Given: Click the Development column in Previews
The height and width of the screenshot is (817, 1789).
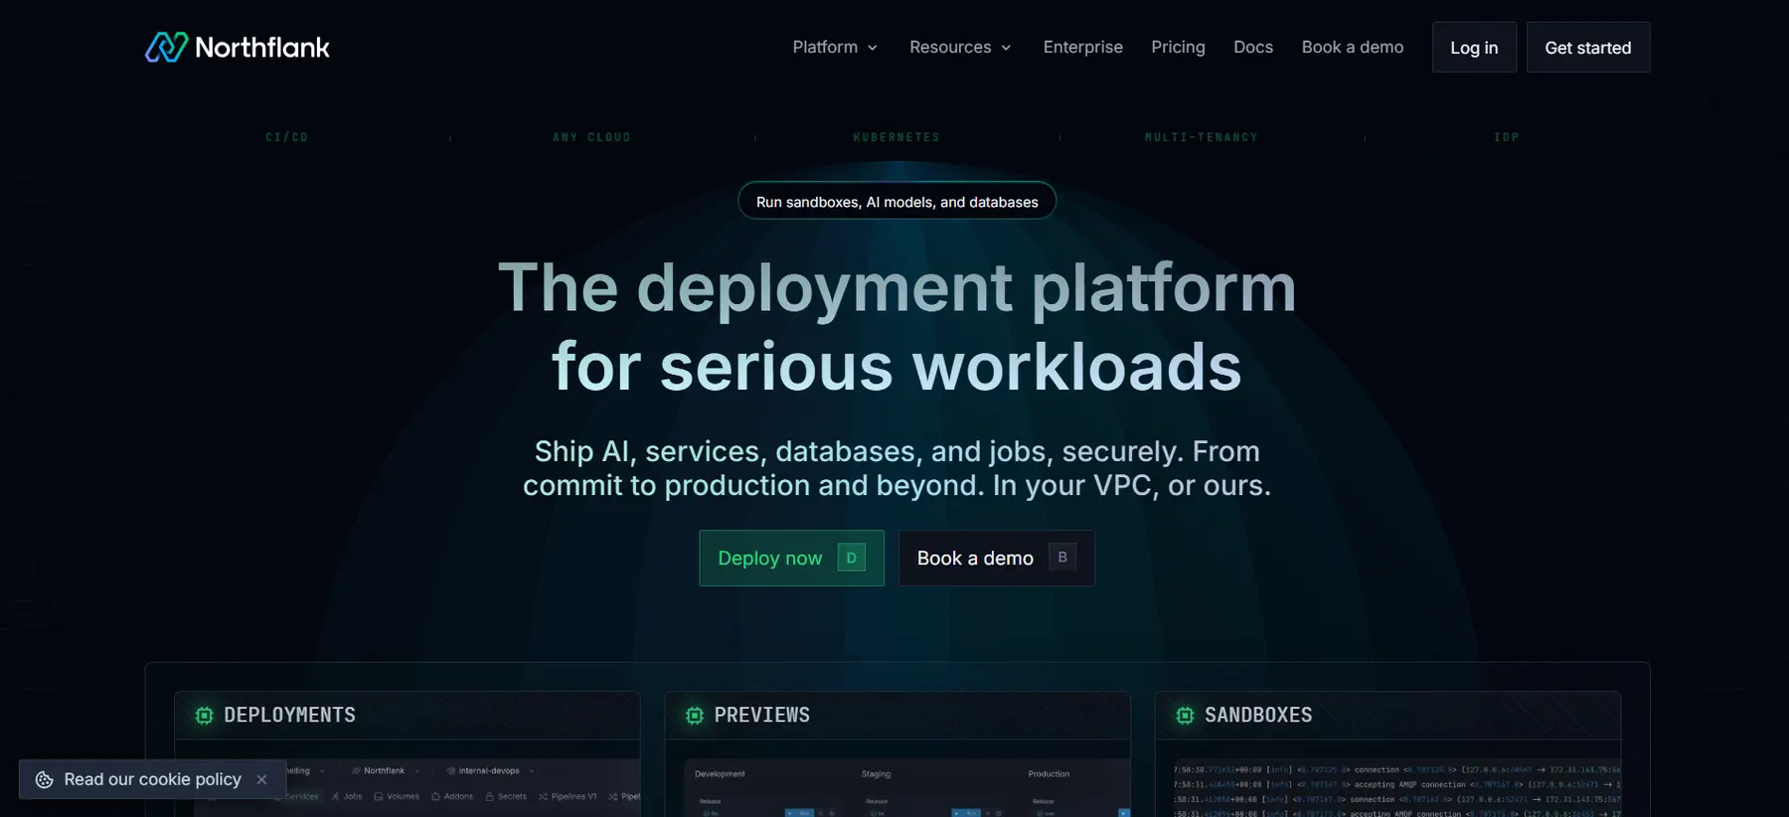Looking at the screenshot, I should click(720, 773).
